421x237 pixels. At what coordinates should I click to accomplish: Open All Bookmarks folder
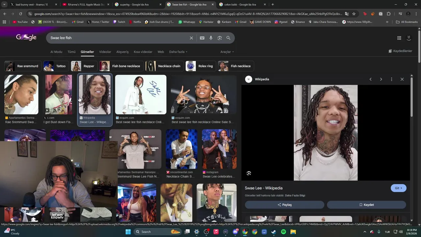[x=407, y=22]
